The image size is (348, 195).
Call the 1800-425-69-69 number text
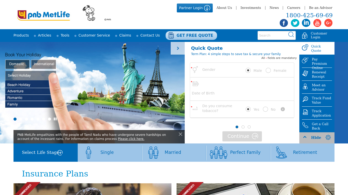309,15
